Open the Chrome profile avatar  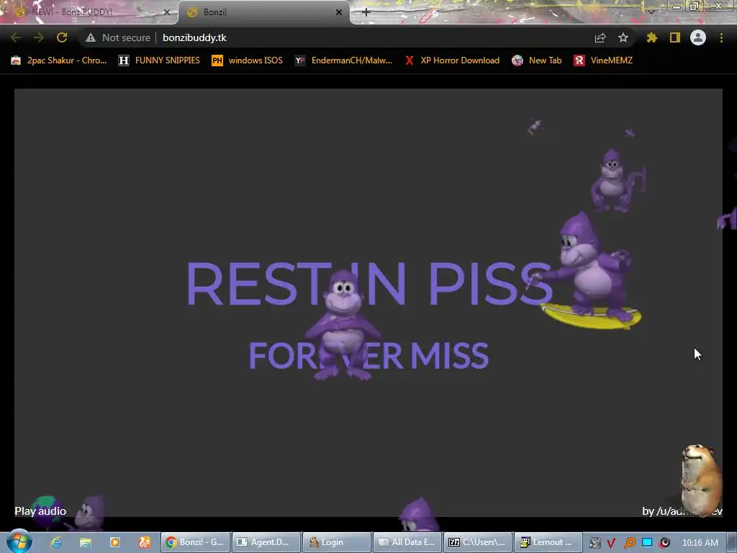[698, 37]
